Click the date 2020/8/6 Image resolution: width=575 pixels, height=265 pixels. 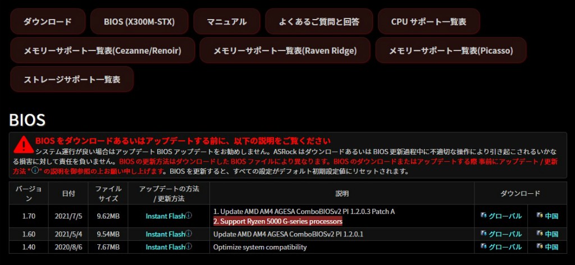pos(68,247)
